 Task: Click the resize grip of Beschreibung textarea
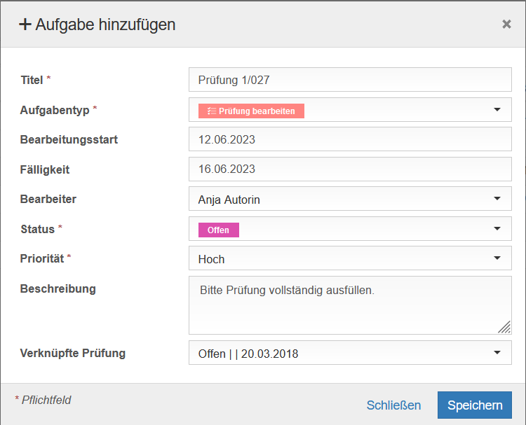click(x=504, y=327)
